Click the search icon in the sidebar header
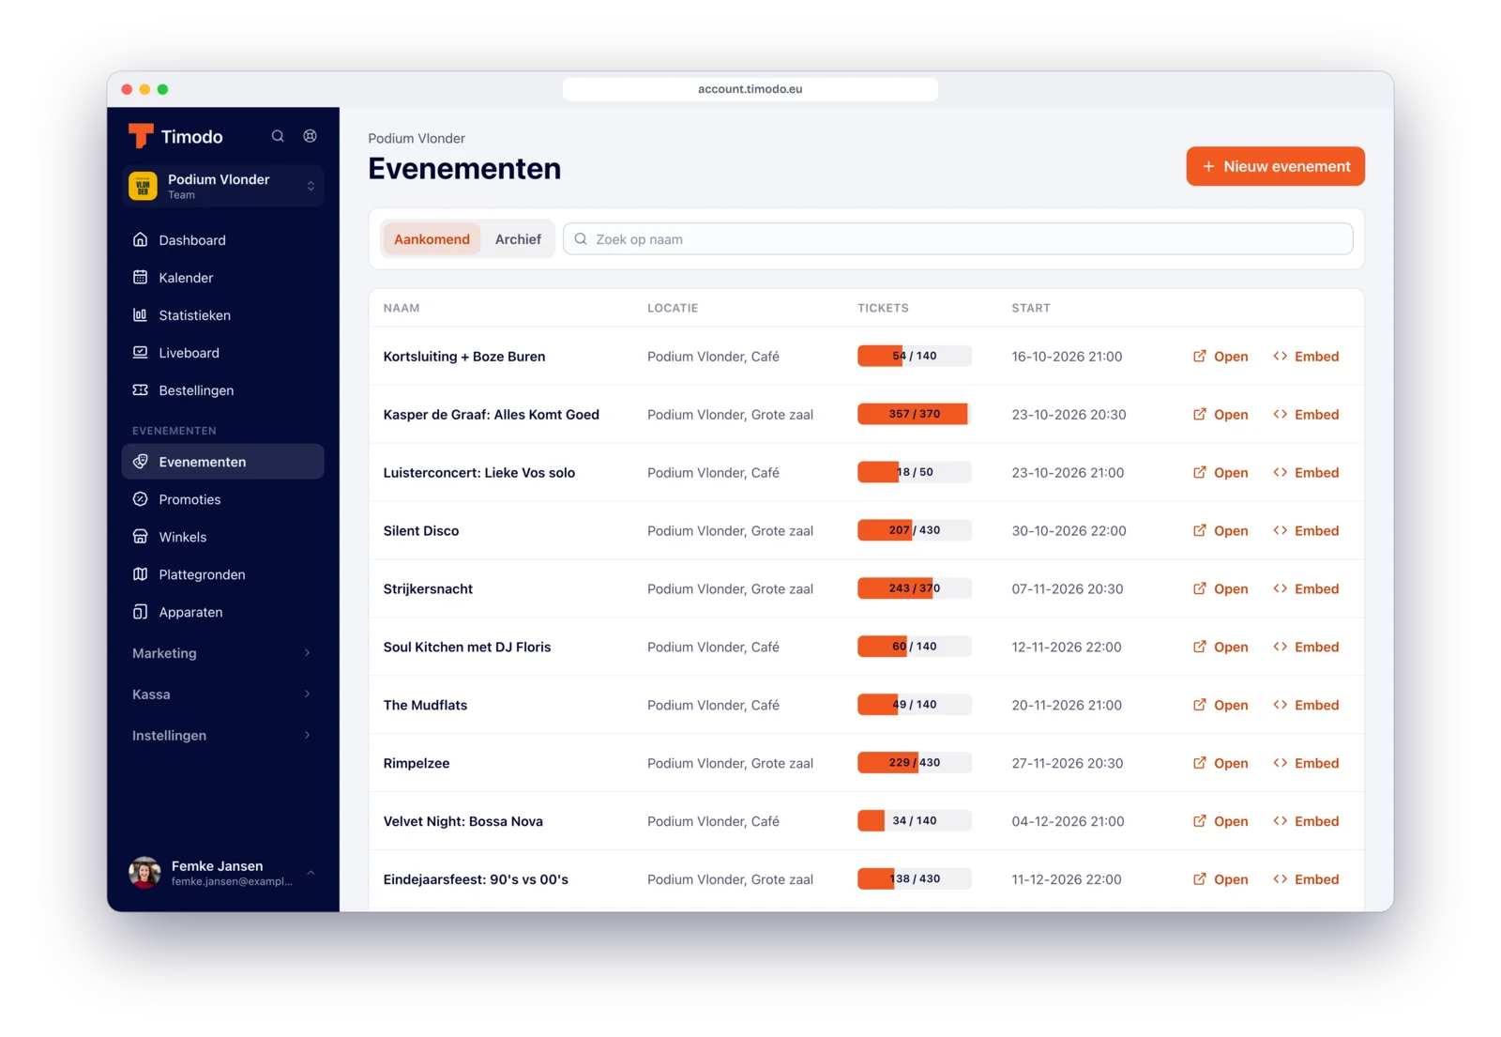1501x1037 pixels. click(278, 136)
